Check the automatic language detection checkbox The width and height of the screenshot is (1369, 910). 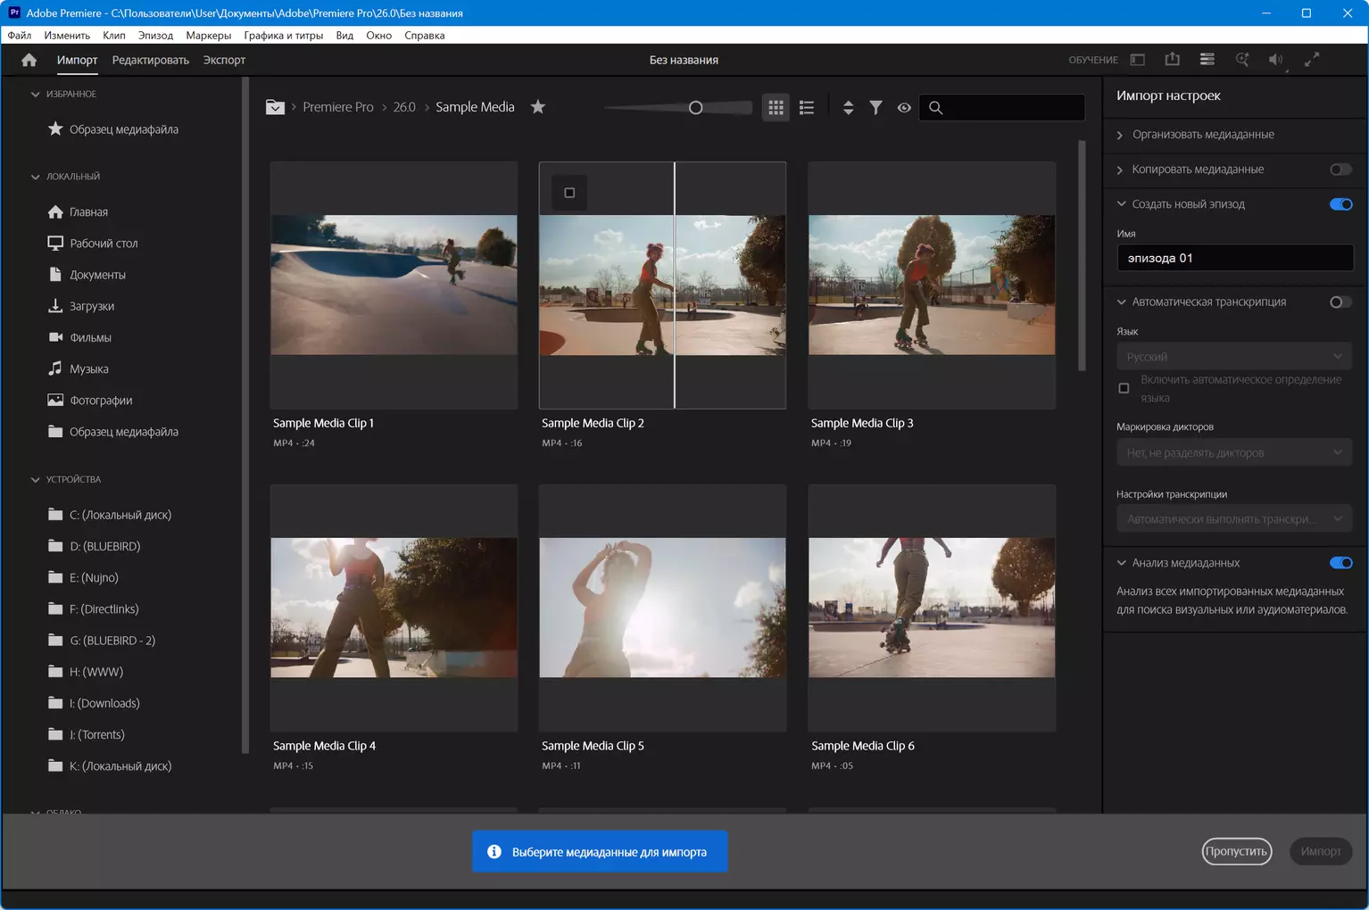[x=1124, y=388]
